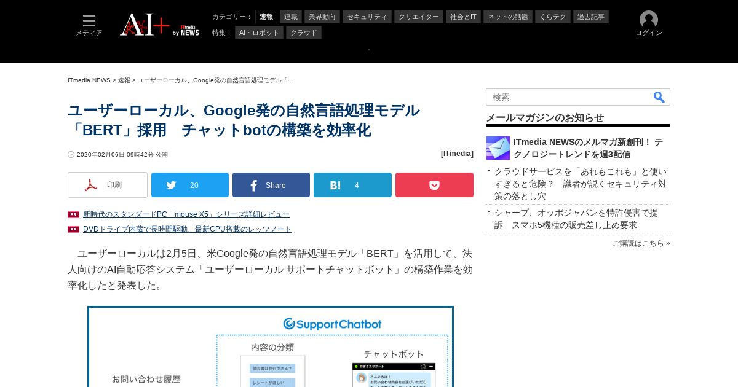Open the 業界動向 category

tap(322, 17)
